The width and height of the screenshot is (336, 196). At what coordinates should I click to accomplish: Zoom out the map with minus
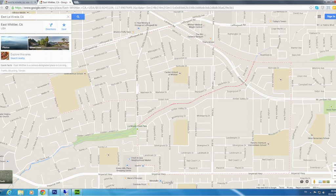(334, 176)
